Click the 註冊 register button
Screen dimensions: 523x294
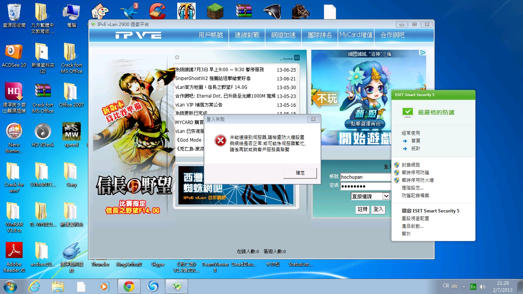coord(363,209)
